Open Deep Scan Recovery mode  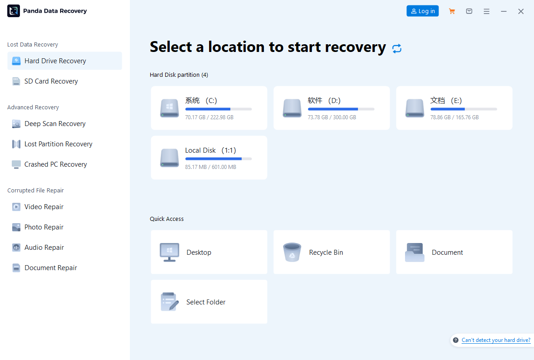coord(65,124)
